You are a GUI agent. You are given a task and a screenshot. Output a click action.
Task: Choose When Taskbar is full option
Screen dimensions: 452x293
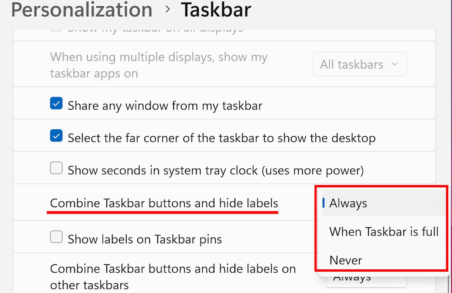click(x=384, y=232)
